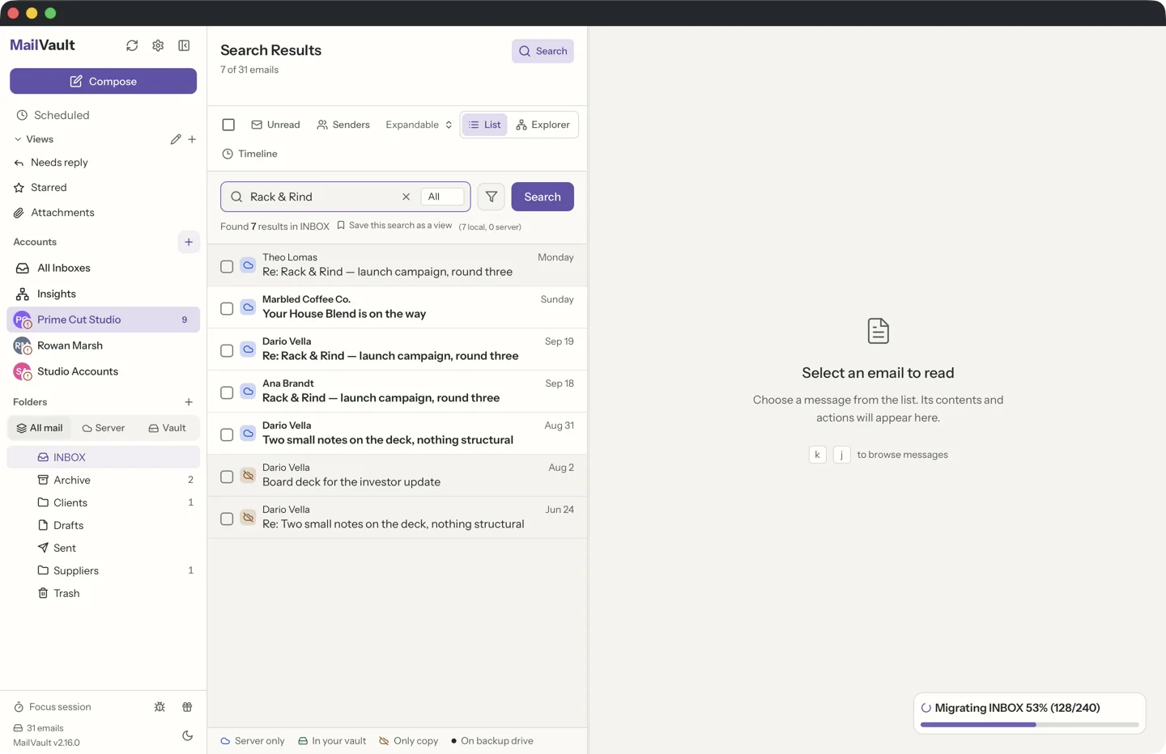Screen dimensions: 1166x754
Task: Click the pencil edit views icon
Action: pos(176,139)
